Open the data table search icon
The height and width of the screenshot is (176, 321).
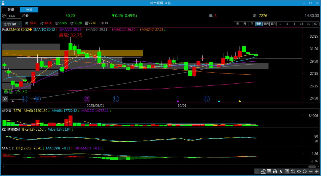[269, 171]
